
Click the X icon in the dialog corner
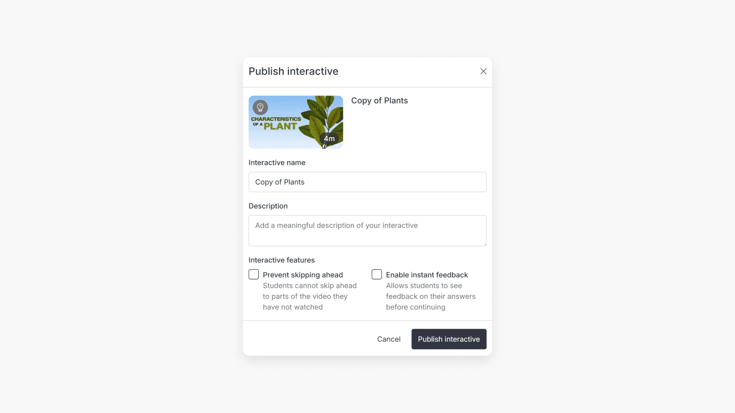click(x=483, y=71)
